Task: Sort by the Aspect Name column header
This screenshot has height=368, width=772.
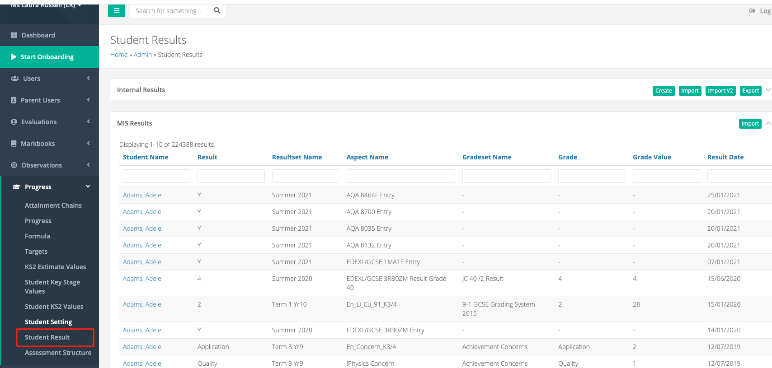Action: pos(367,157)
